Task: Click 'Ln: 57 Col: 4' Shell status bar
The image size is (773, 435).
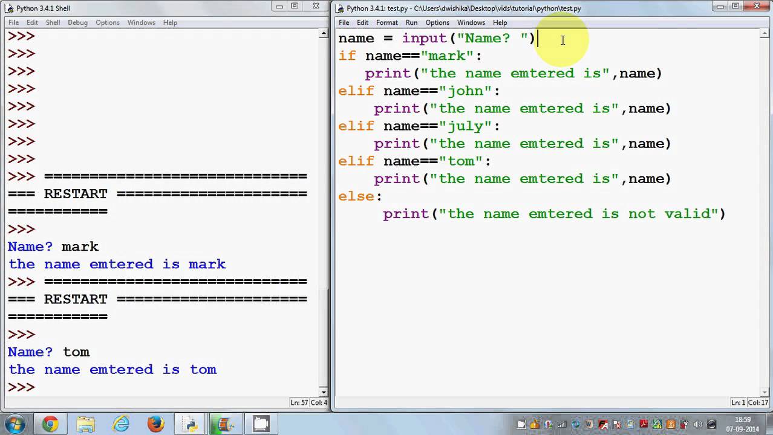Action: point(308,402)
